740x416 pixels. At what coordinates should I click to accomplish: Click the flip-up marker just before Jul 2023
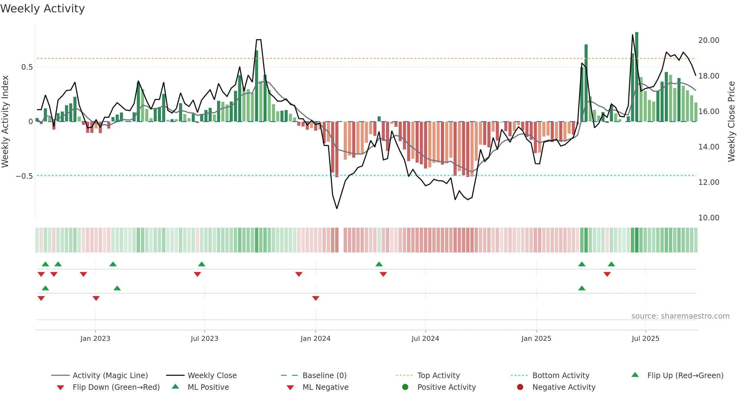point(202,264)
